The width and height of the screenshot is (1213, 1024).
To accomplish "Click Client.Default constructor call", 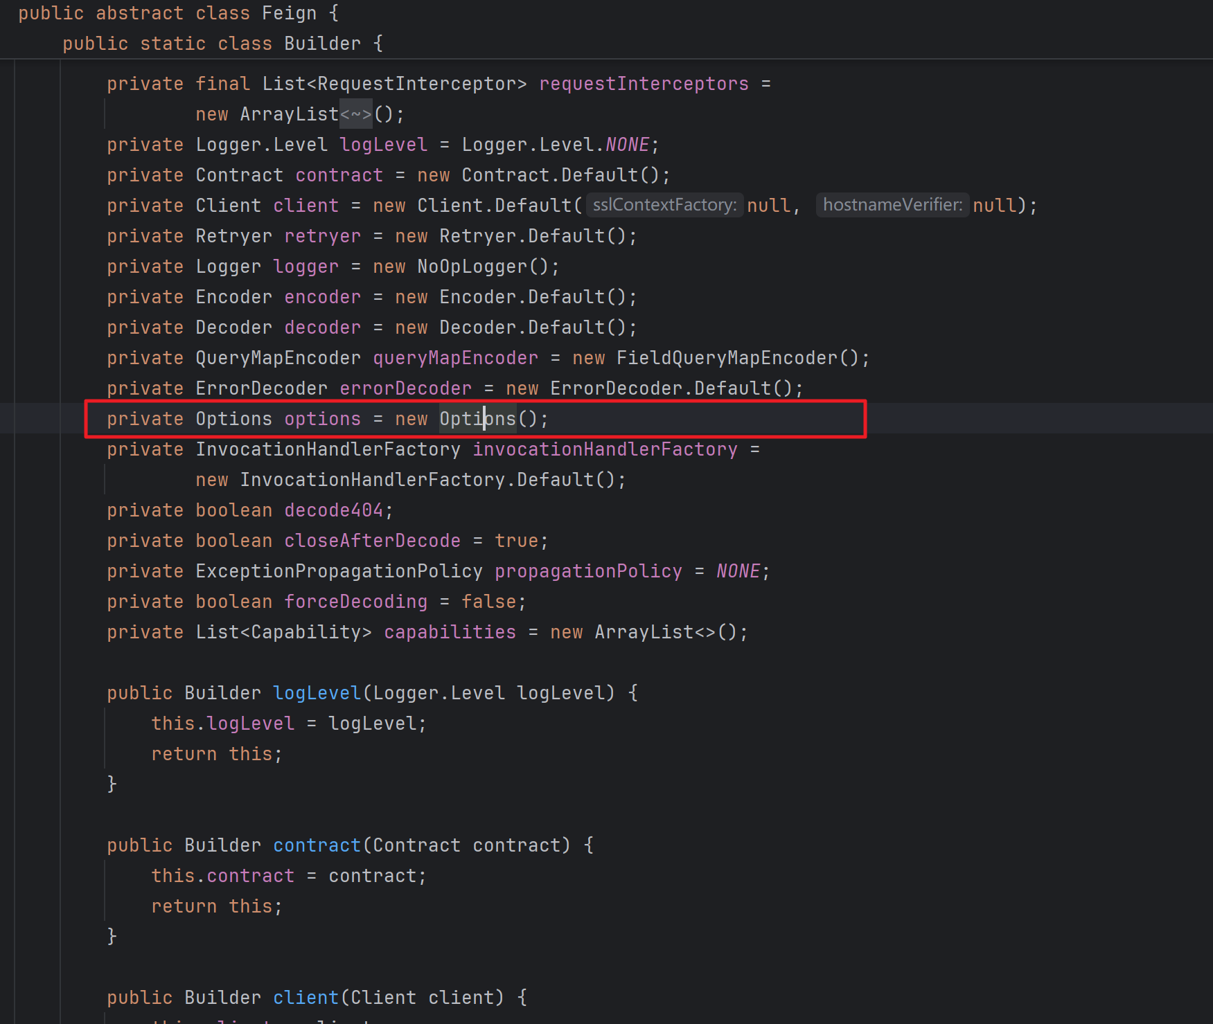I will (x=495, y=206).
